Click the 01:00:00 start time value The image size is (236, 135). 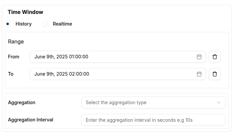pos(79,57)
